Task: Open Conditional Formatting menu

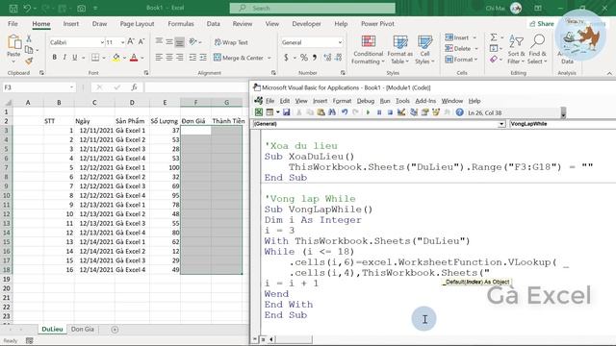Action: point(368,50)
